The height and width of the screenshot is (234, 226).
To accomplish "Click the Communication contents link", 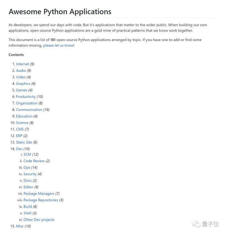I will (29, 110).
